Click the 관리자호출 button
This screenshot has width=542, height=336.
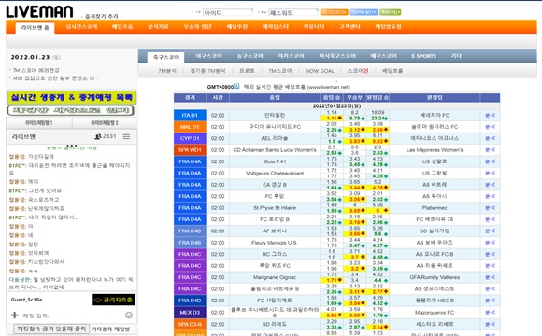113,300
